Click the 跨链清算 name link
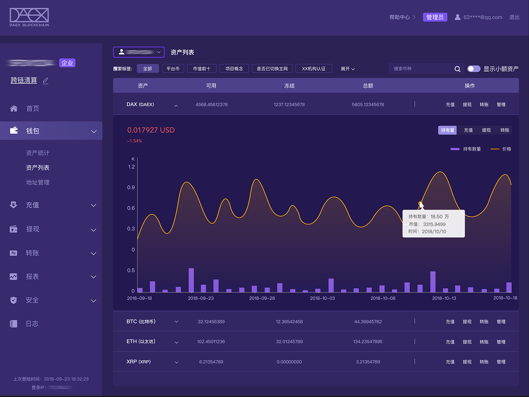529x397 pixels. pyautogui.click(x=24, y=80)
